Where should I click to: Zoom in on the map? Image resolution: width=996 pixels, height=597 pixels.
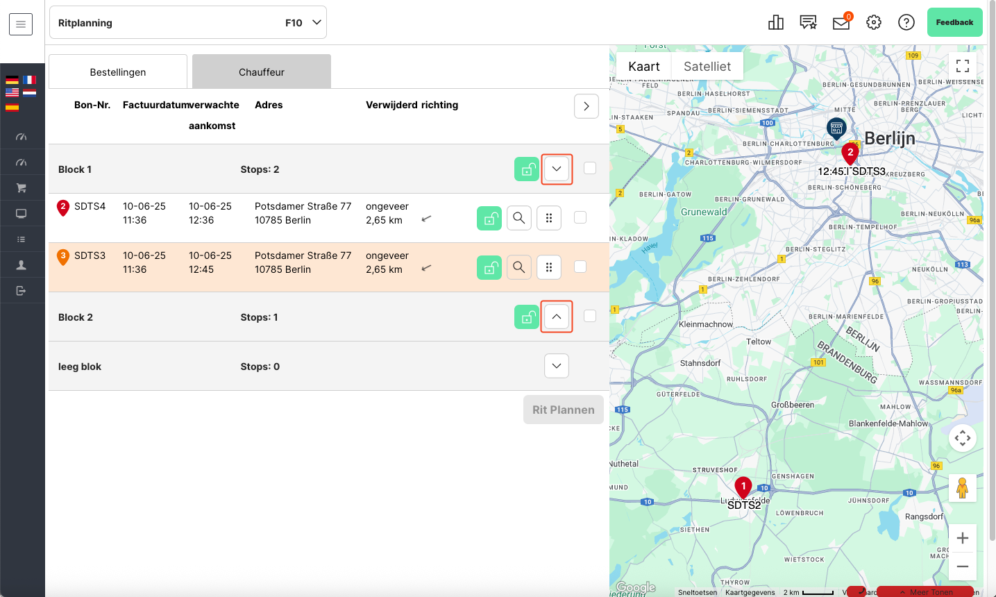coord(963,538)
